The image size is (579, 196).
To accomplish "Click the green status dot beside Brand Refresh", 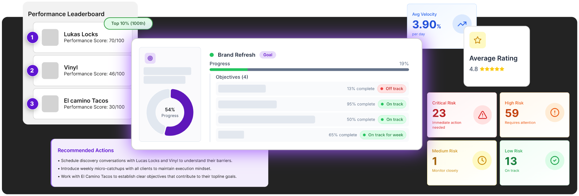I will click(x=212, y=55).
